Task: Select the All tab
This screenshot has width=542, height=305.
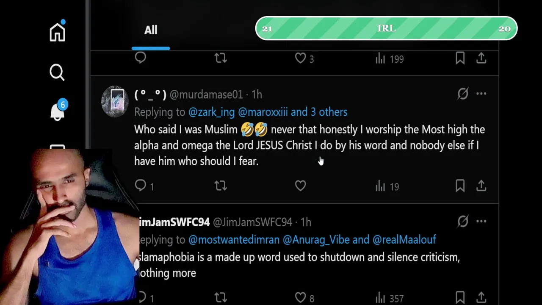Action: [x=151, y=30]
